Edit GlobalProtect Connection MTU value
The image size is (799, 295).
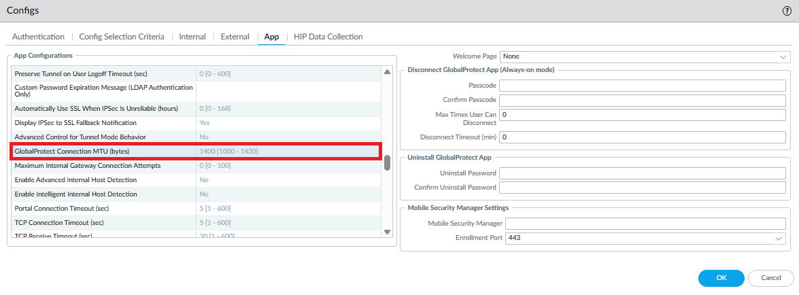pyautogui.click(x=288, y=151)
